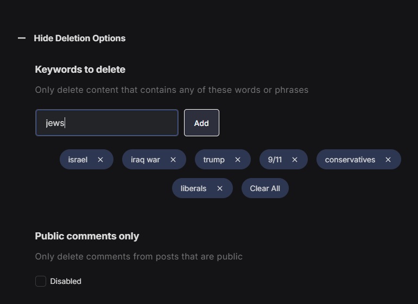Remove the 9/11 keyword with X icon
The image size is (418, 304).
(x=295, y=160)
